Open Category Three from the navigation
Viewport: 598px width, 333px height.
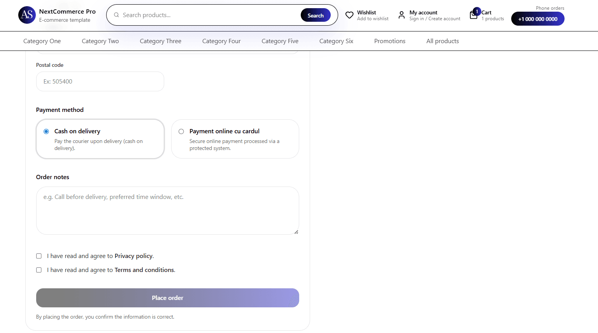(160, 41)
